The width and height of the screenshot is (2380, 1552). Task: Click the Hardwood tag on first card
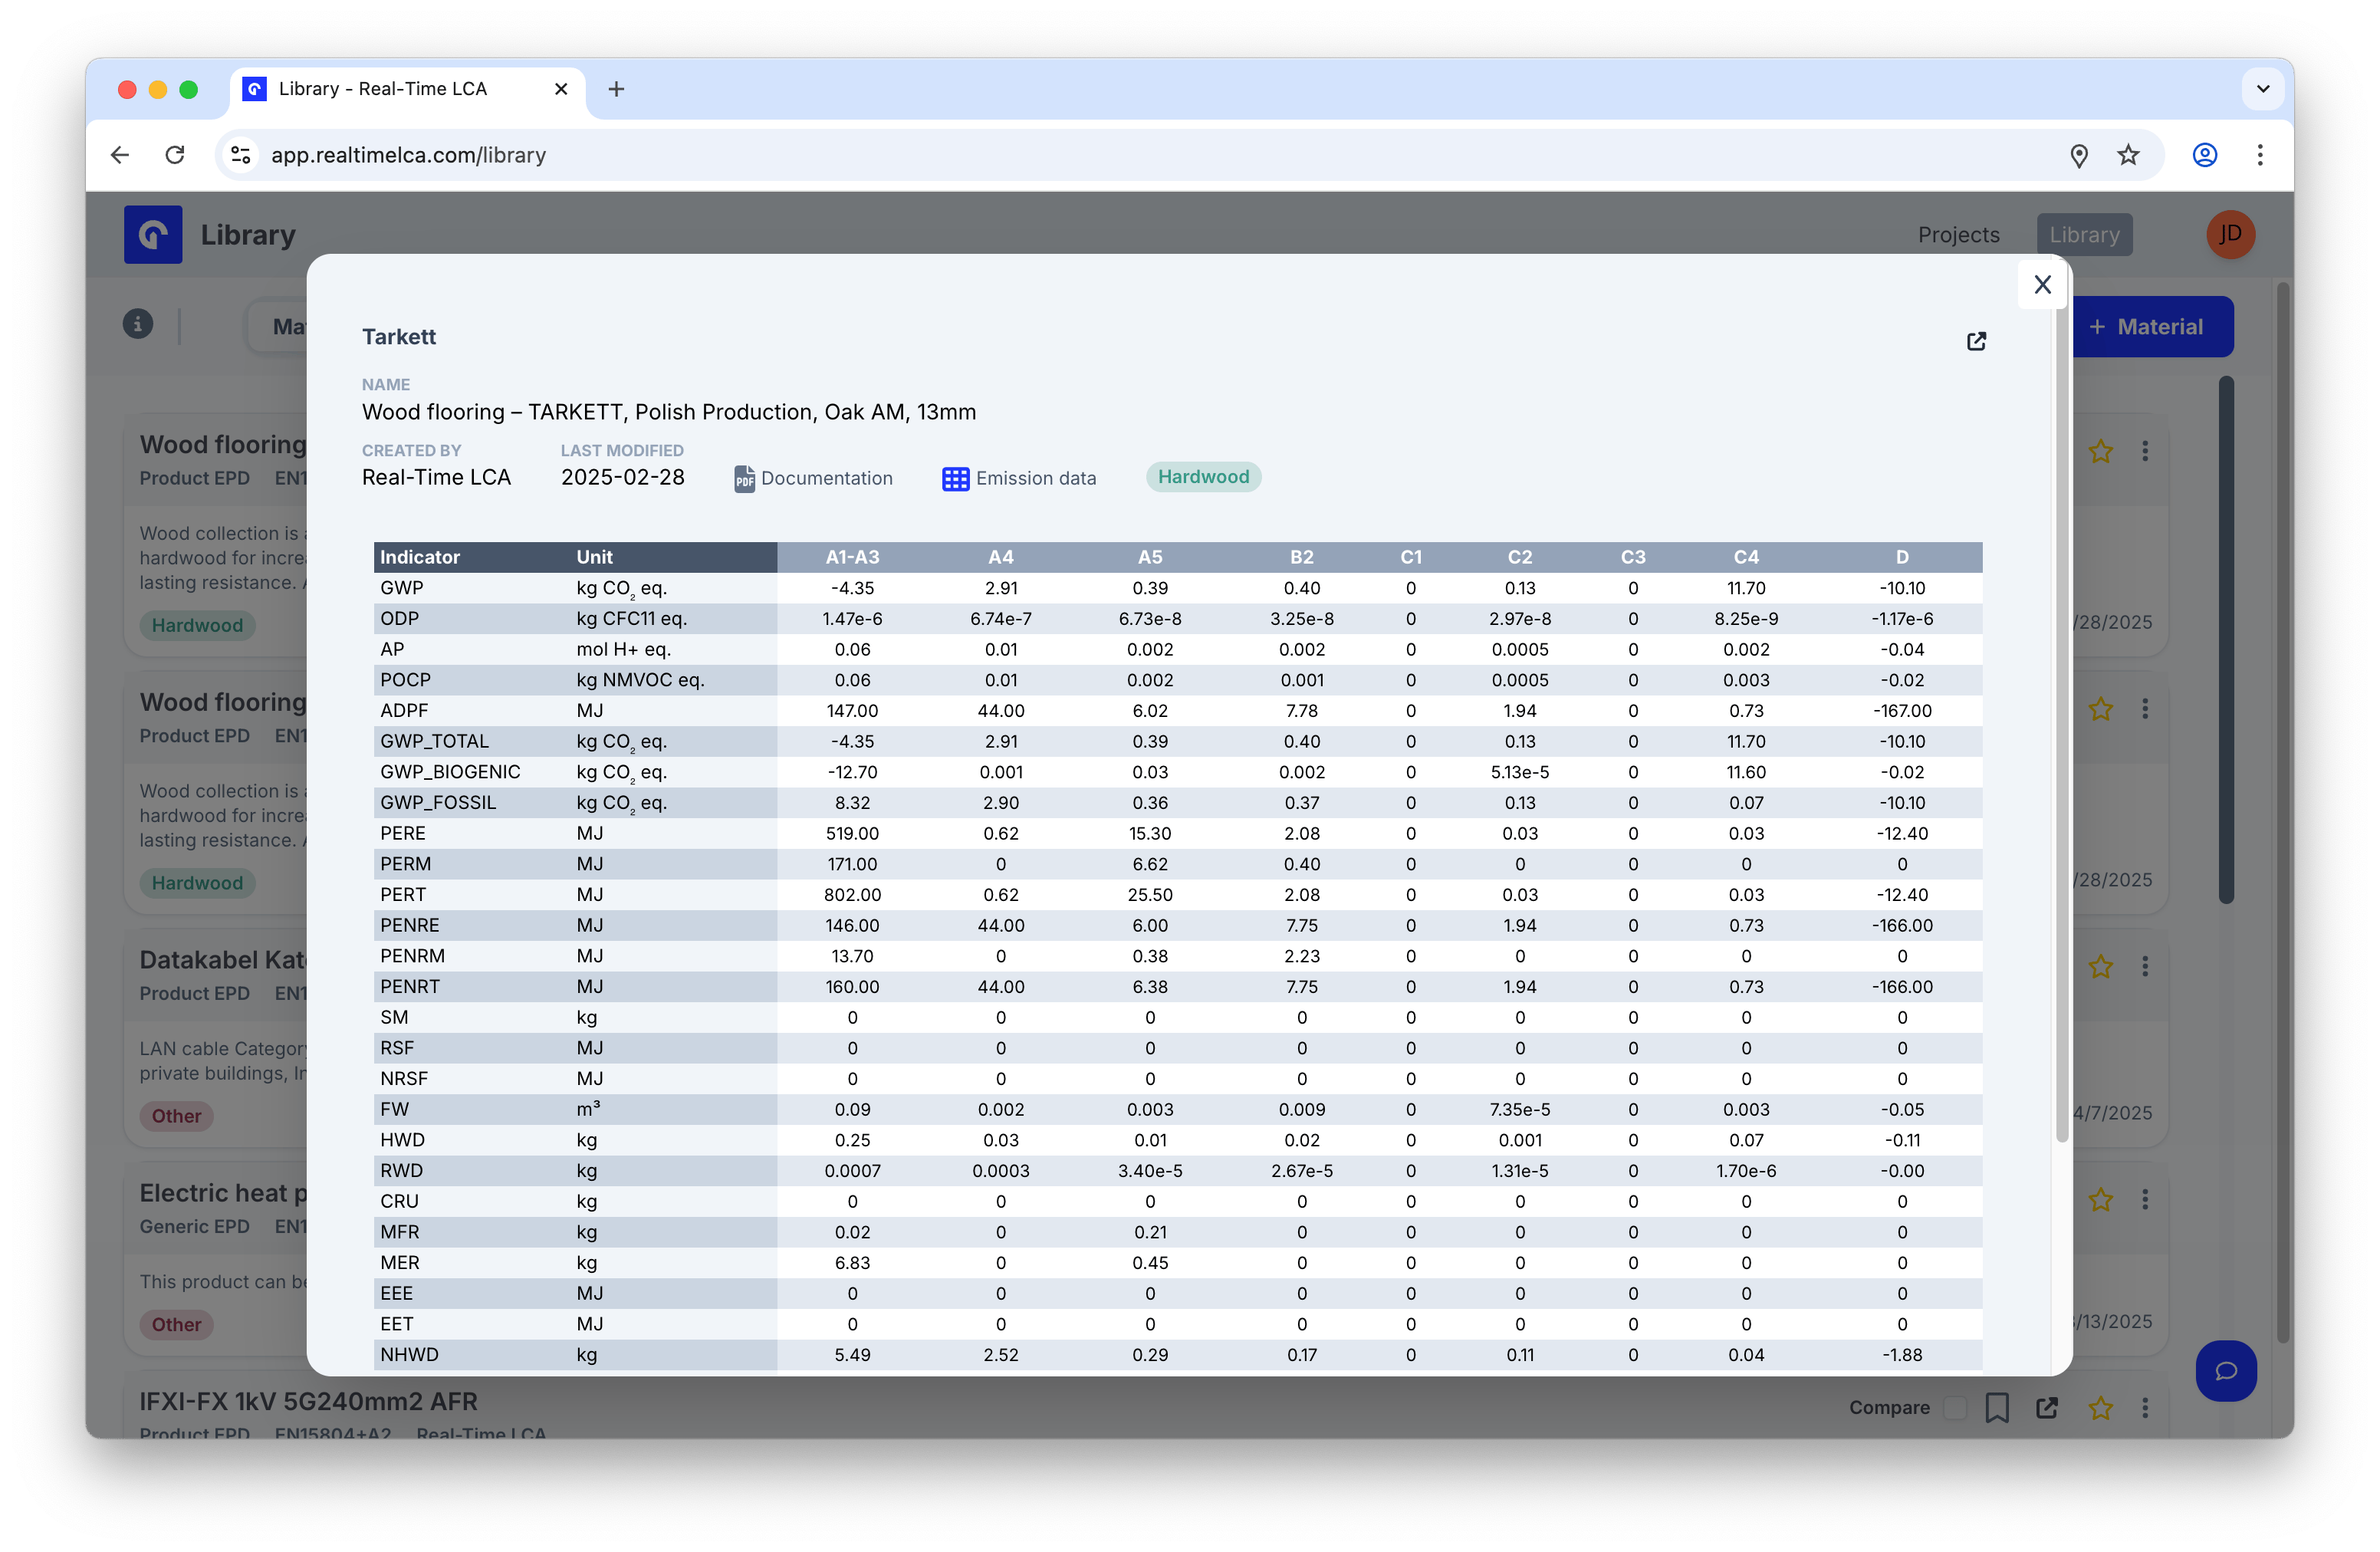click(197, 625)
